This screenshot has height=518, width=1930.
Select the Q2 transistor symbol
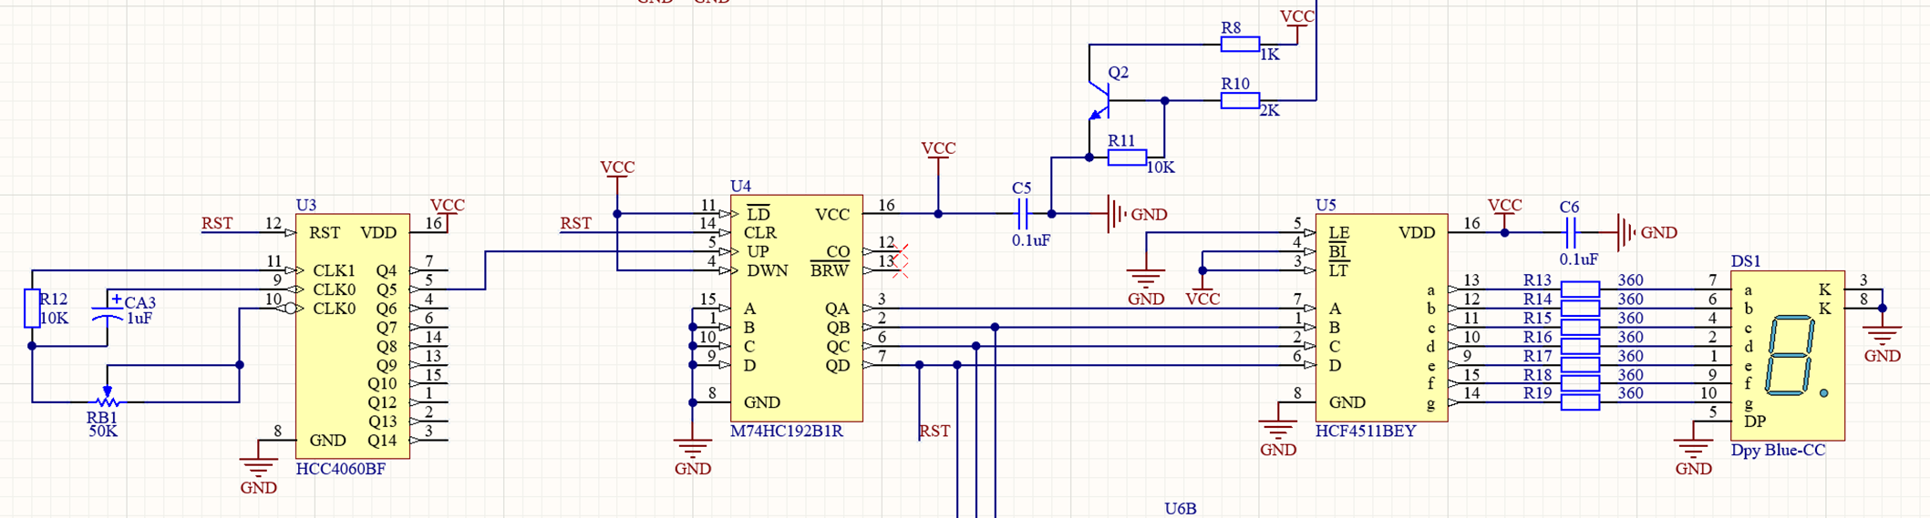pos(1100,100)
